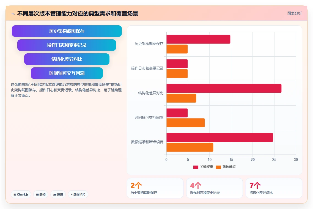Click orange bar for 数据继承和断点续传
The width and height of the screenshot is (313, 209).
[x=190, y=147]
